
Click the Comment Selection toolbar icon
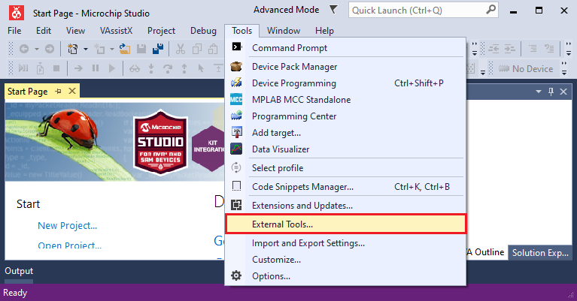[533, 49]
